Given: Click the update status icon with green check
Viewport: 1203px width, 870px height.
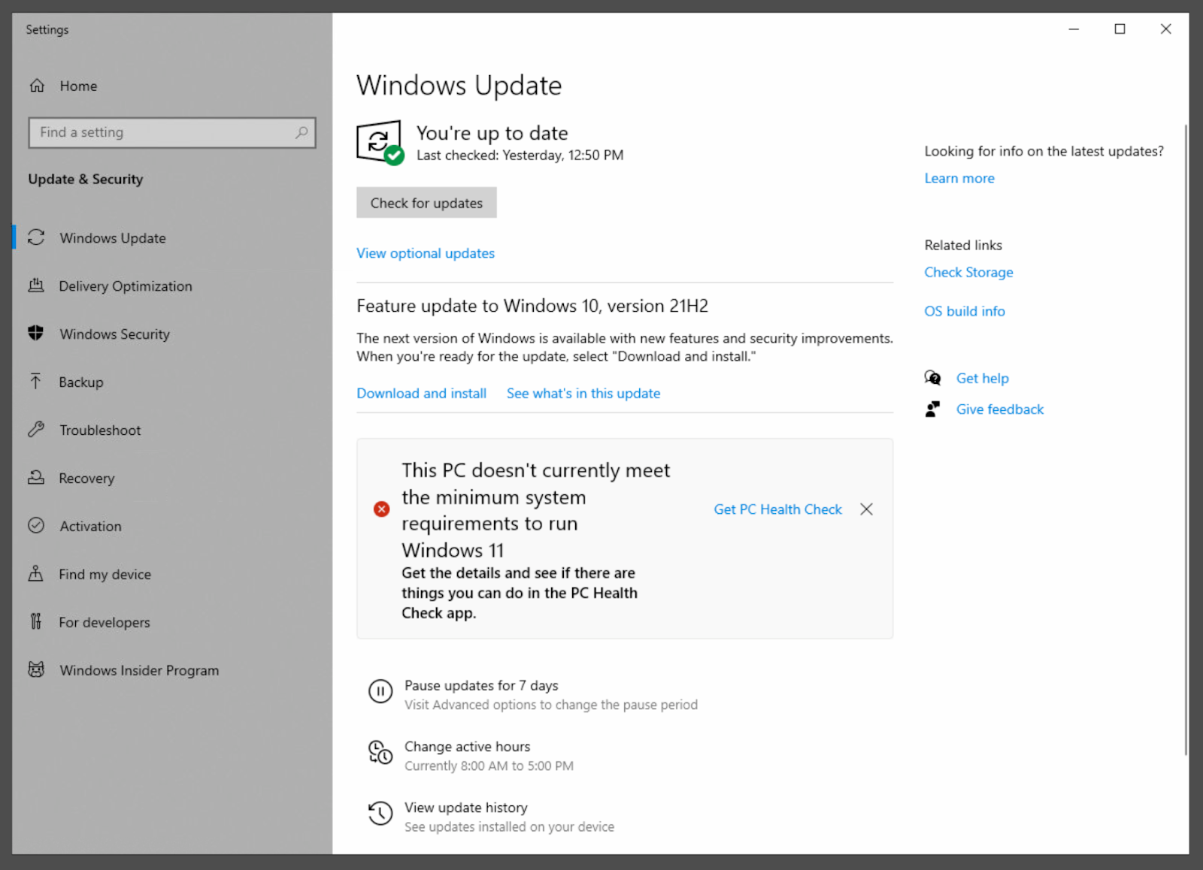Looking at the screenshot, I should click(x=380, y=142).
